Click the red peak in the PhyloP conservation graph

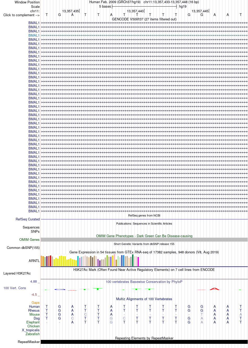[215, 289]
